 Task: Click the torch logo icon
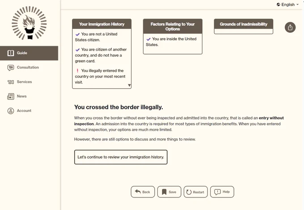[29, 23]
